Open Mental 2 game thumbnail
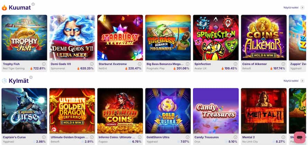 coord(264,111)
